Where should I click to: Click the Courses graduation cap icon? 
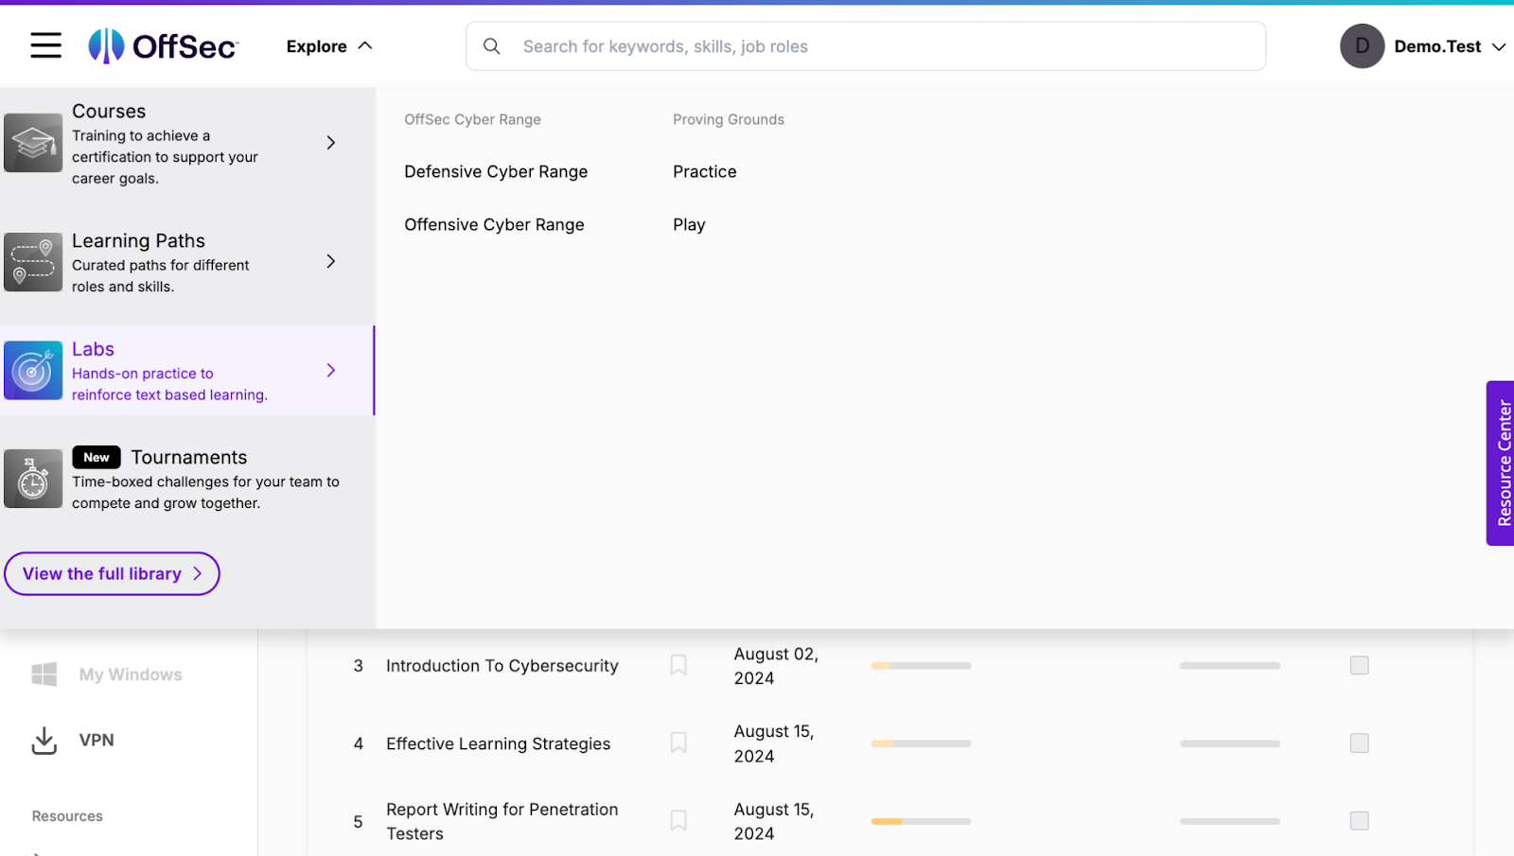pos(33,143)
